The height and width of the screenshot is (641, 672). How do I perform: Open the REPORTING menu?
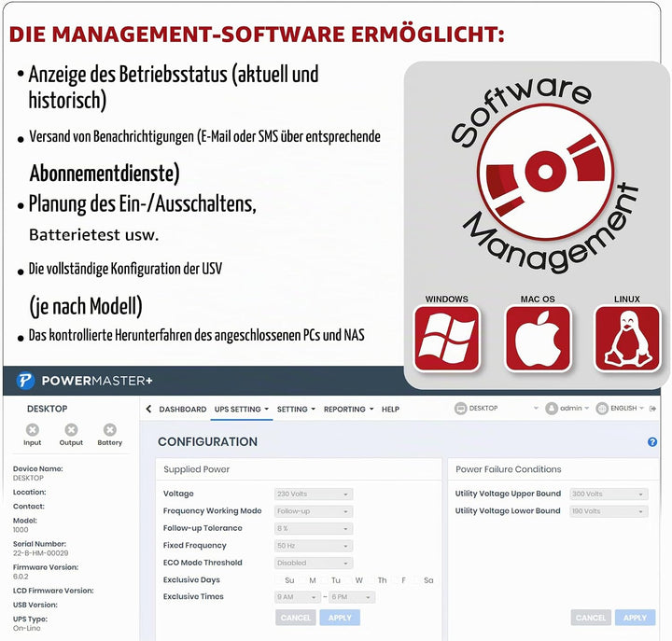(x=348, y=410)
